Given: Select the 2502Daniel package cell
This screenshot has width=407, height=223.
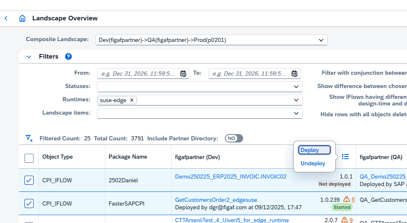Looking at the screenshot, I should tap(138, 180).
